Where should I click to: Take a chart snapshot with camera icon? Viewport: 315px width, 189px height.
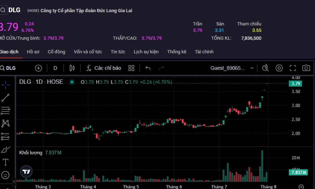point(306,68)
